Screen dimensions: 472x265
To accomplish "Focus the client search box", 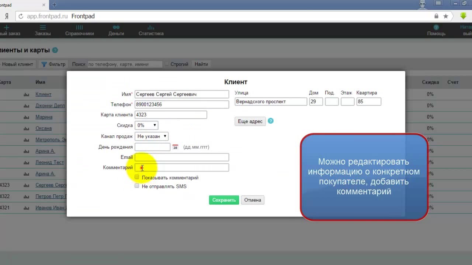I will [x=125, y=64].
